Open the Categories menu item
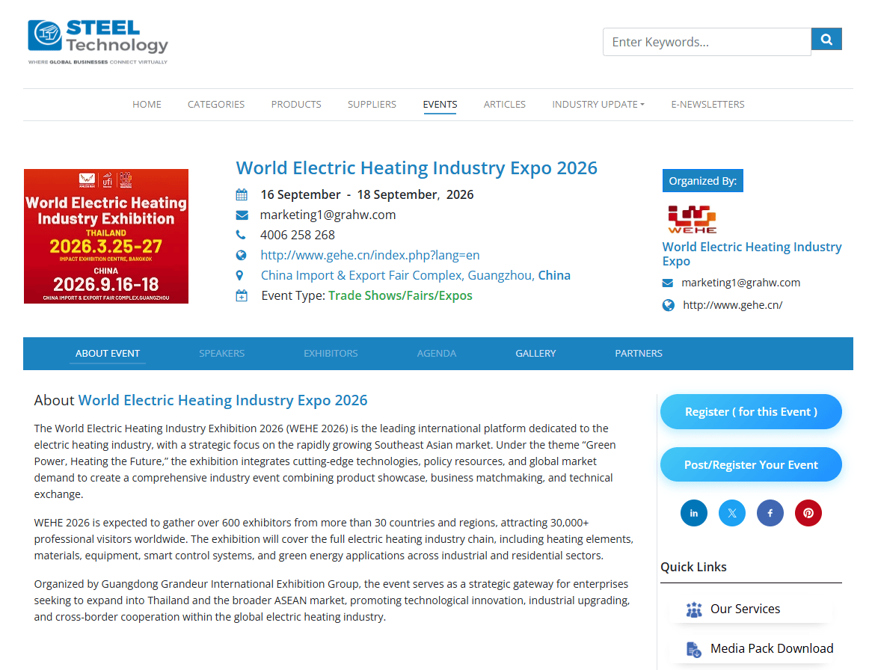Viewport: 875px width, 670px height. (x=216, y=105)
